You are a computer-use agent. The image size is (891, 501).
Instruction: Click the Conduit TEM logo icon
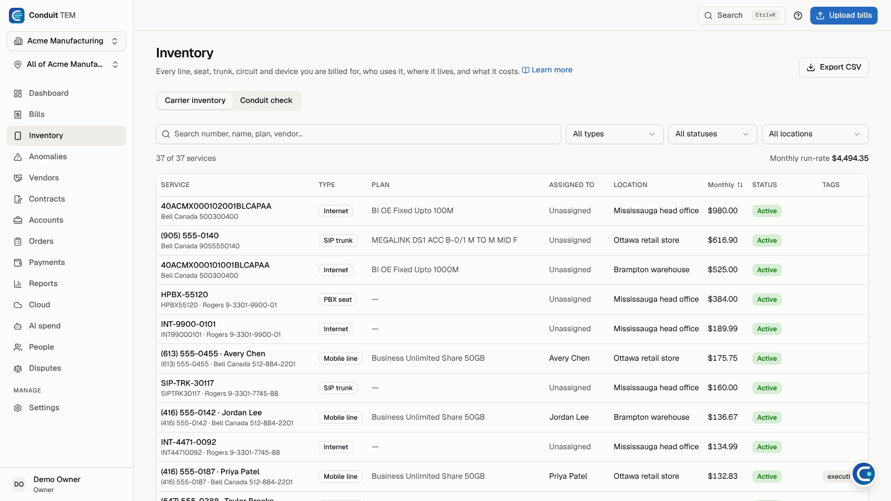[17, 16]
